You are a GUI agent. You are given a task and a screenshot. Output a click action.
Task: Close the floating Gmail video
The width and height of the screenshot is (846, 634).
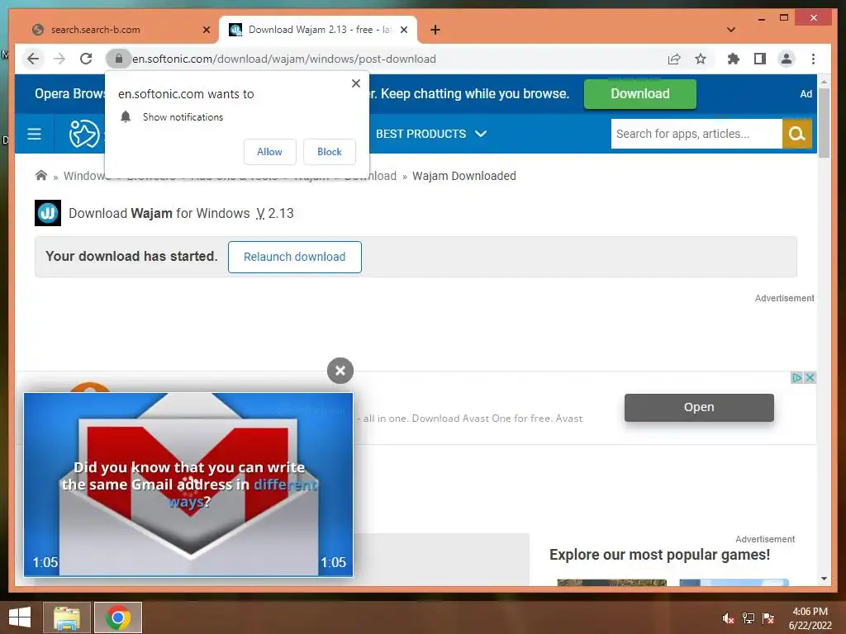(340, 371)
